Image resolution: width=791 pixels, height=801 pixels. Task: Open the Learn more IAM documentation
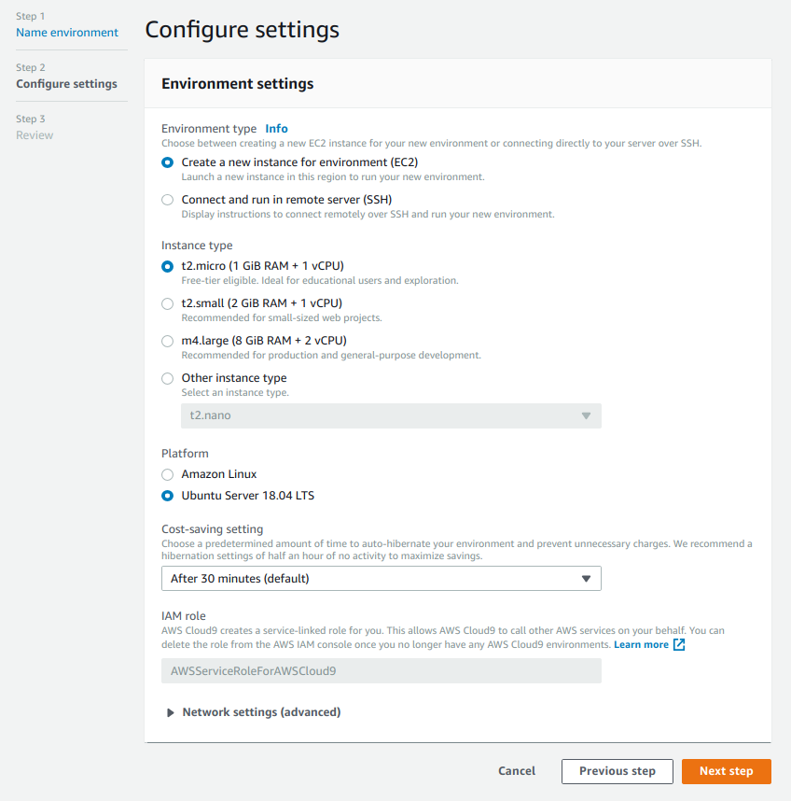point(642,643)
